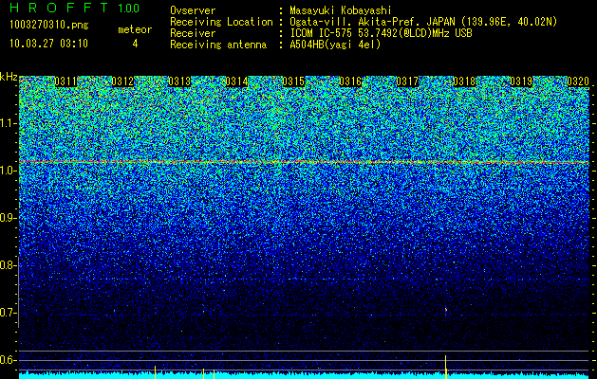Image resolution: width=597 pixels, height=379 pixels.
Task: Click the meteor count value 4
Action: (135, 44)
